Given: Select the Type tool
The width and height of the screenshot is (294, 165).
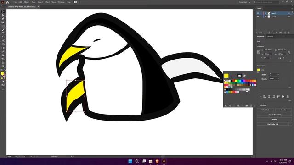Looking at the screenshot, I should pos(3,33).
